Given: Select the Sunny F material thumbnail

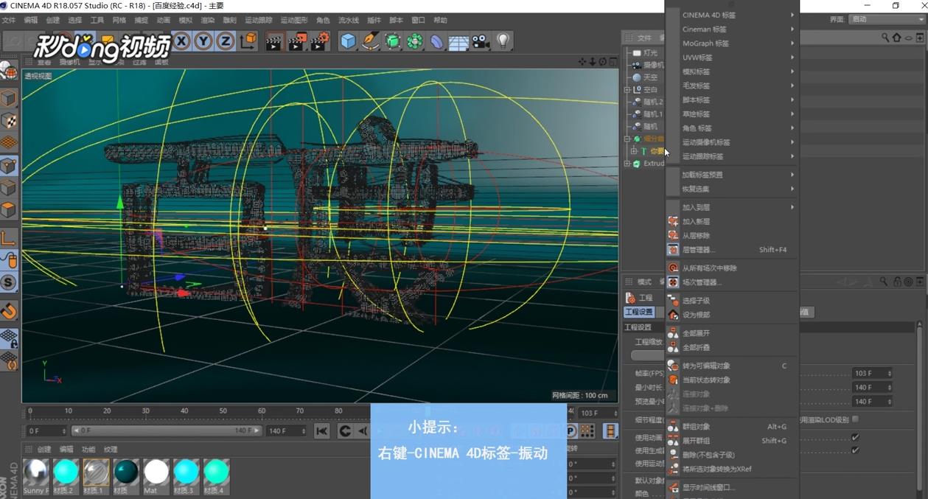Looking at the screenshot, I should tap(36, 476).
